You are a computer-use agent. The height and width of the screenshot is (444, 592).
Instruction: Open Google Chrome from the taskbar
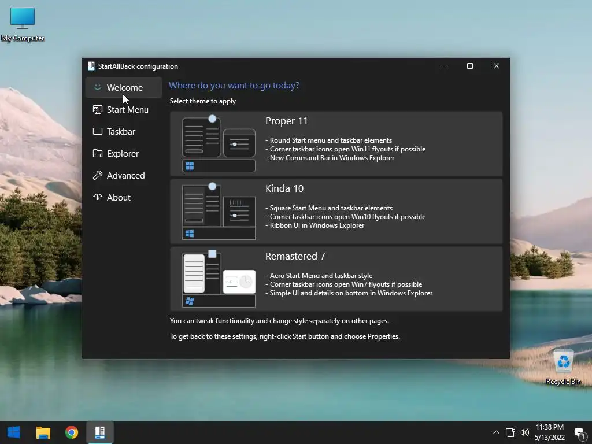point(71,432)
